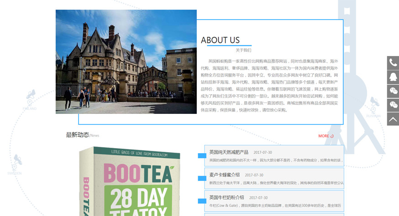Open the red MORE news link
Image resolution: width=399 pixels, height=216 pixels.
[x=323, y=136]
